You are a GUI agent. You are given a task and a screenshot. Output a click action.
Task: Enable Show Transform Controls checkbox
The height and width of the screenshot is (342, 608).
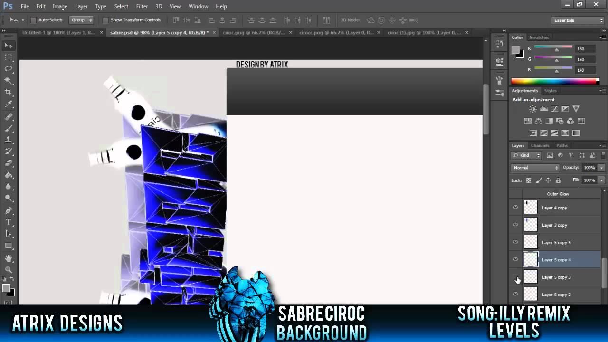(105, 20)
